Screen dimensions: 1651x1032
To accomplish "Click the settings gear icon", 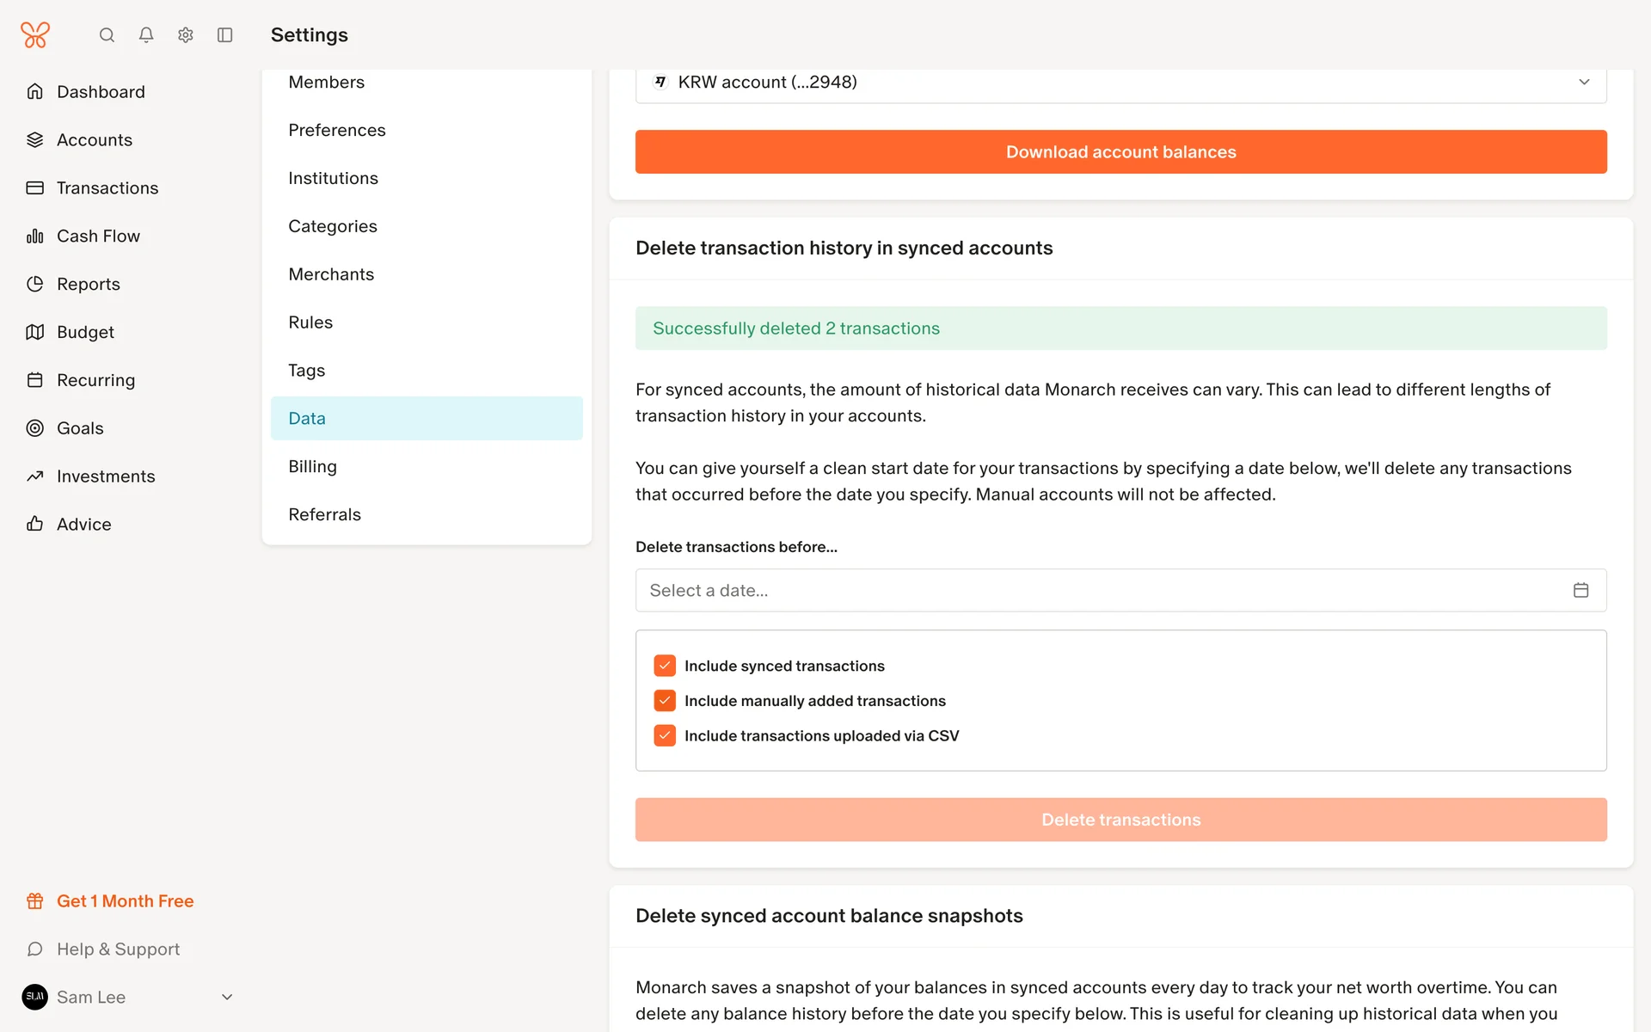I will (x=186, y=35).
